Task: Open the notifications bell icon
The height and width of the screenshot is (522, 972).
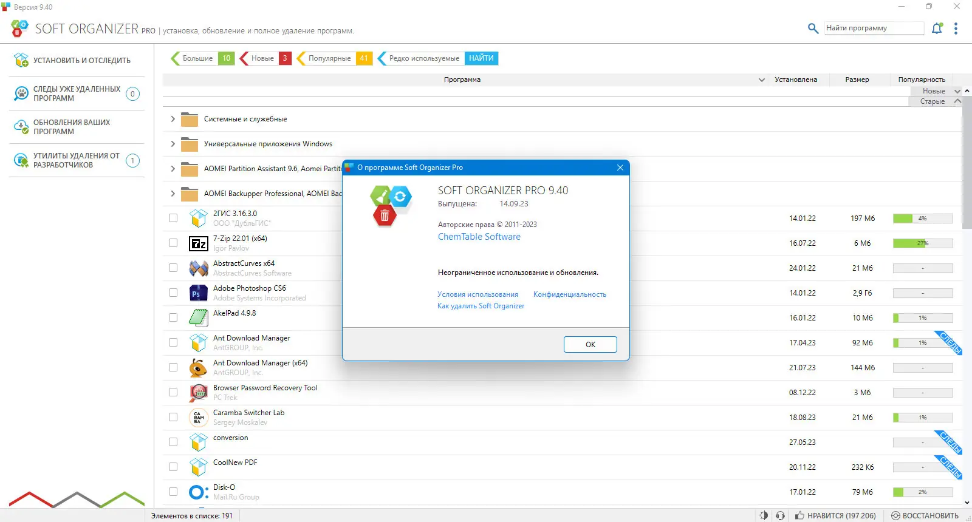Action: pyautogui.click(x=937, y=28)
